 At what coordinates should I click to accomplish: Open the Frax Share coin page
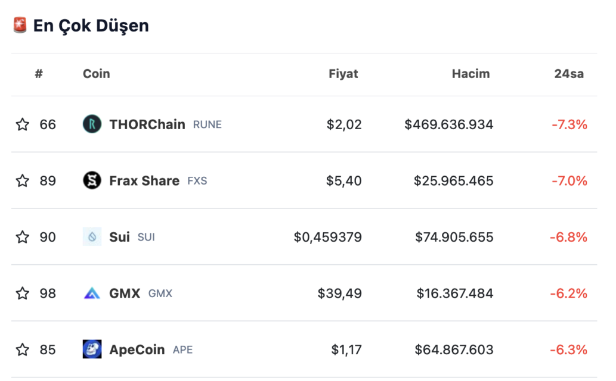[x=144, y=180]
